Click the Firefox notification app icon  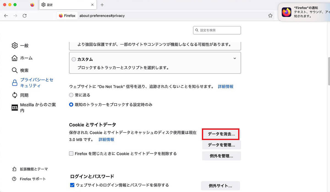pos(287,12)
